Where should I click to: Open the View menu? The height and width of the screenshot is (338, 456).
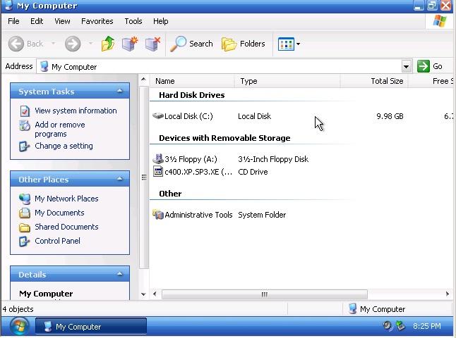pos(62,21)
